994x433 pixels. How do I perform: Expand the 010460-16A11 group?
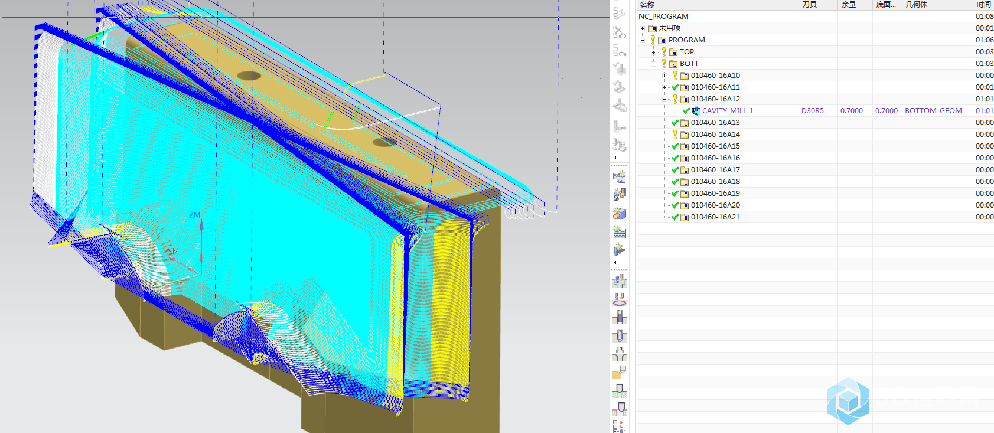(664, 87)
